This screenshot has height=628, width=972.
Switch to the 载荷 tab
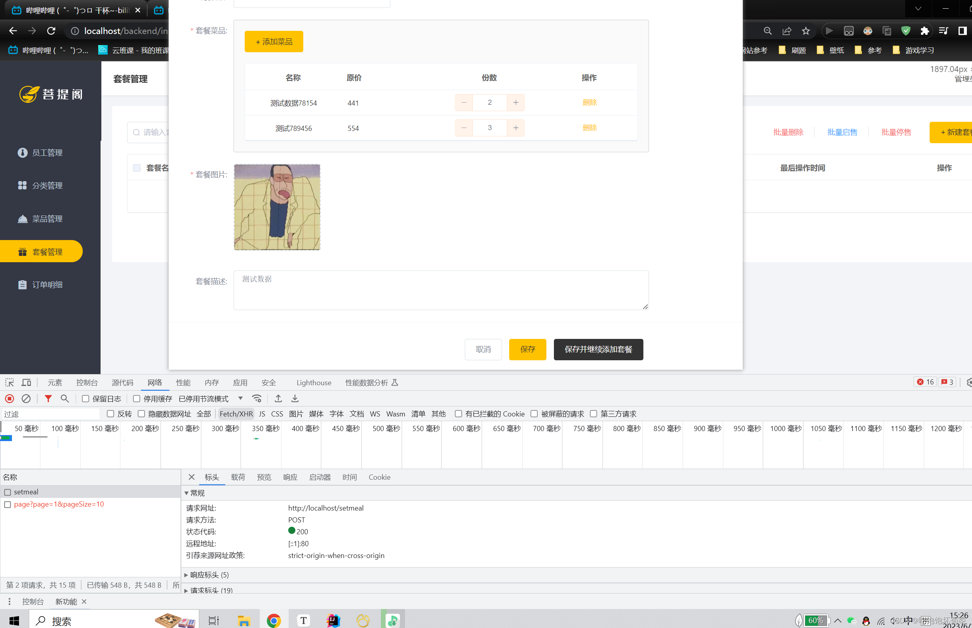238,477
